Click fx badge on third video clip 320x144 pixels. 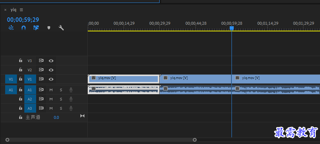pyautogui.click(x=237, y=78)
